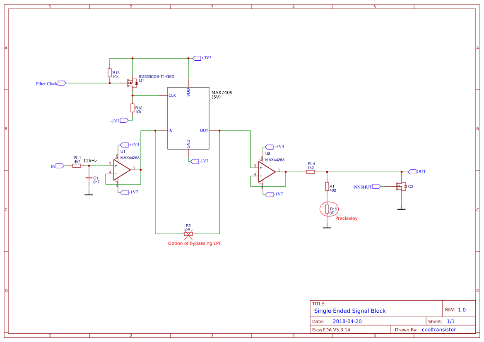This screenshot has height=342, width=484.
Task: Click the +3V3 power flag above MAX7409
Action: 198,58
